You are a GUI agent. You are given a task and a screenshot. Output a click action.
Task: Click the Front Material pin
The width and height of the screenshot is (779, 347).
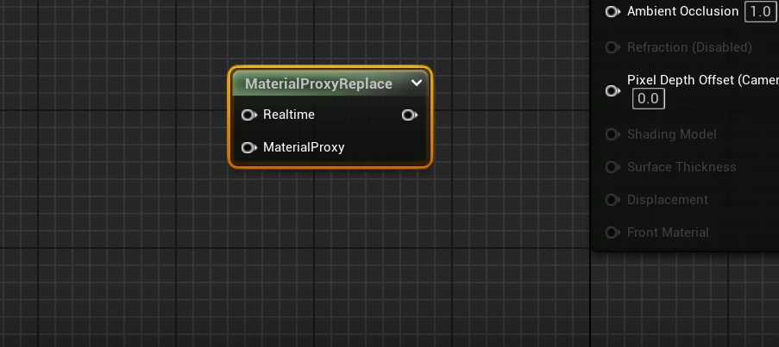click(x=613, y=232)
